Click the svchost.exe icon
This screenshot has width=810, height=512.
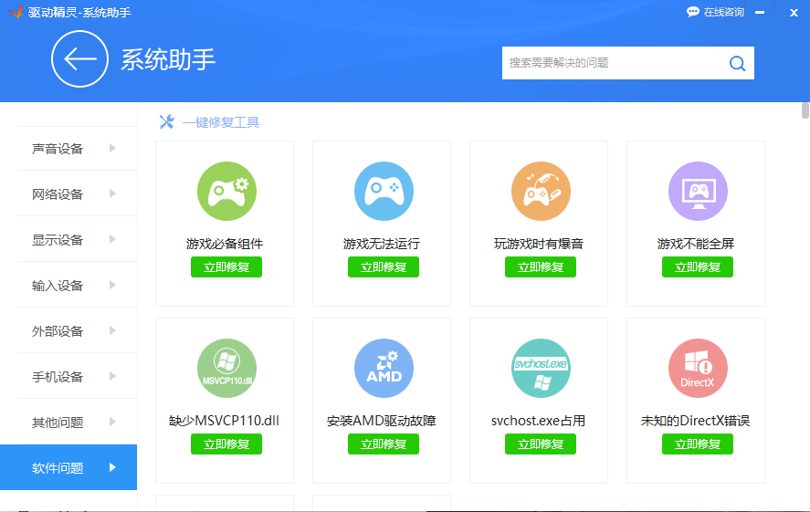click(541, 369)
